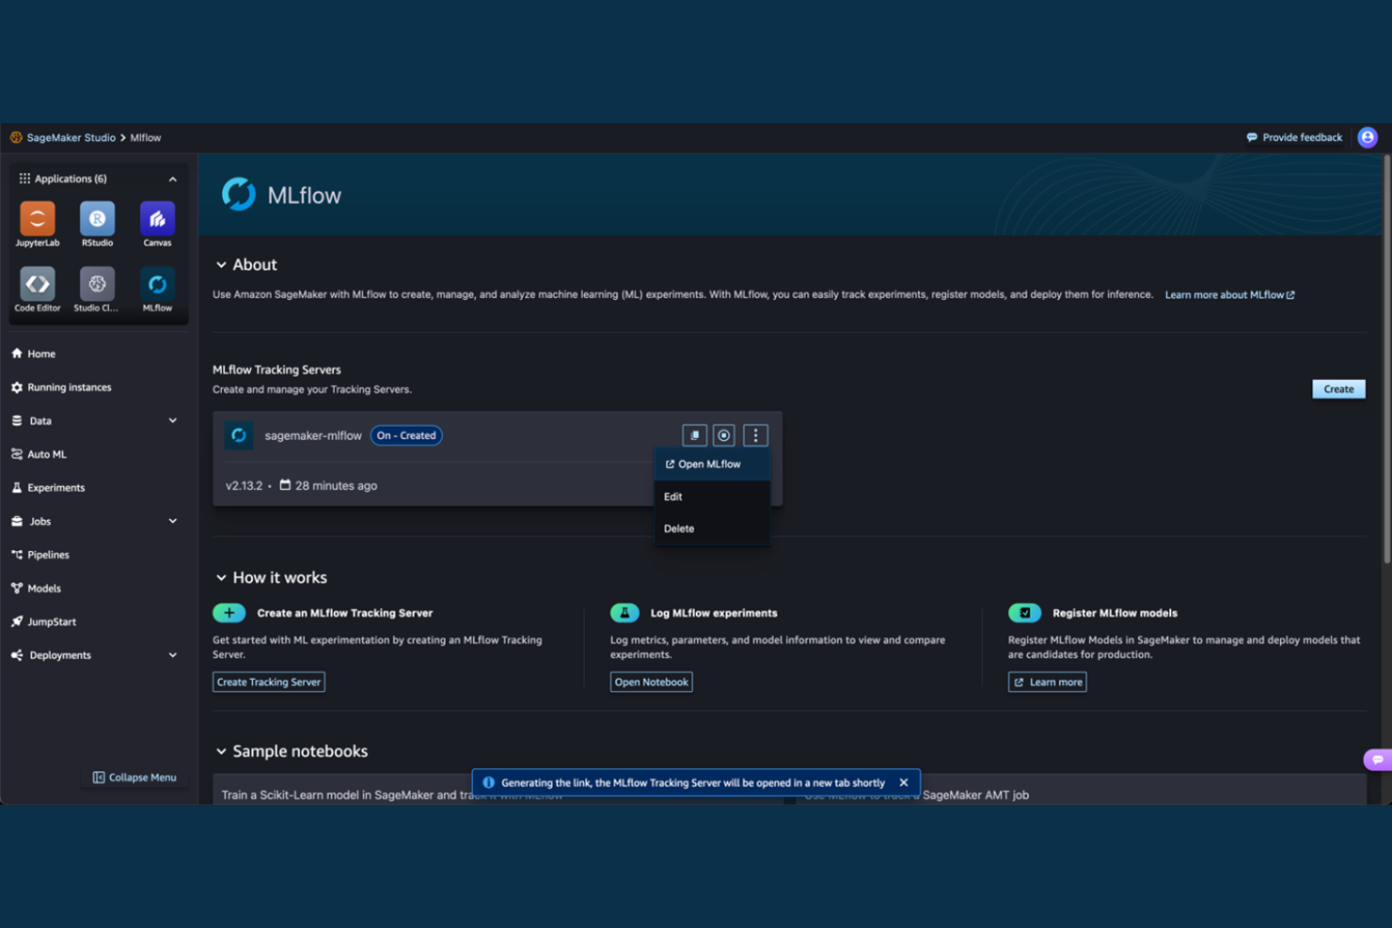Viewport: 1392px width, 928px height.
Task: Click Provide feedback in the top bar
Action: click(x=1294, y=137)
